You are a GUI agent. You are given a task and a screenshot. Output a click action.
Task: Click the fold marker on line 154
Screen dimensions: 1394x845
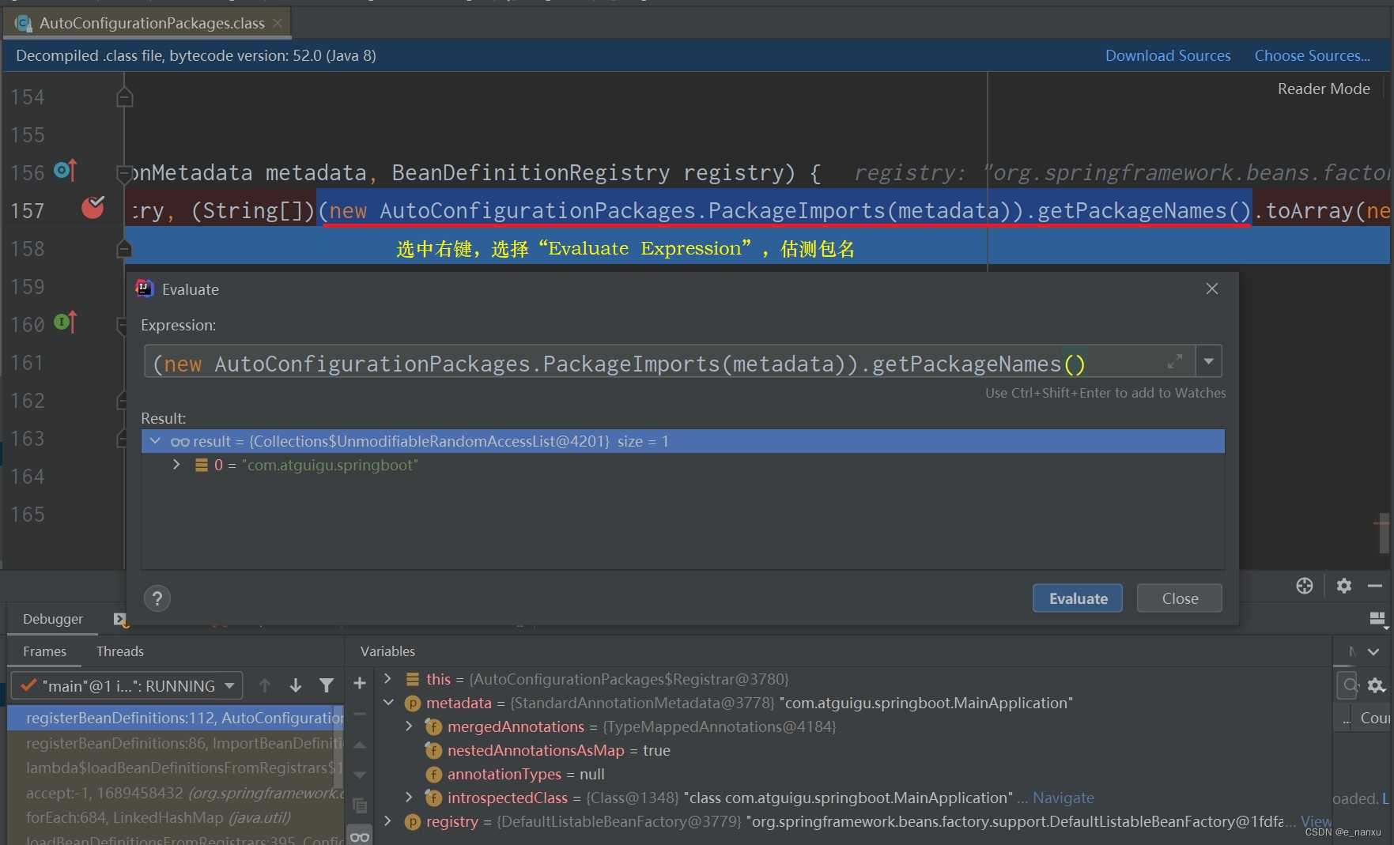coord(124,97)
